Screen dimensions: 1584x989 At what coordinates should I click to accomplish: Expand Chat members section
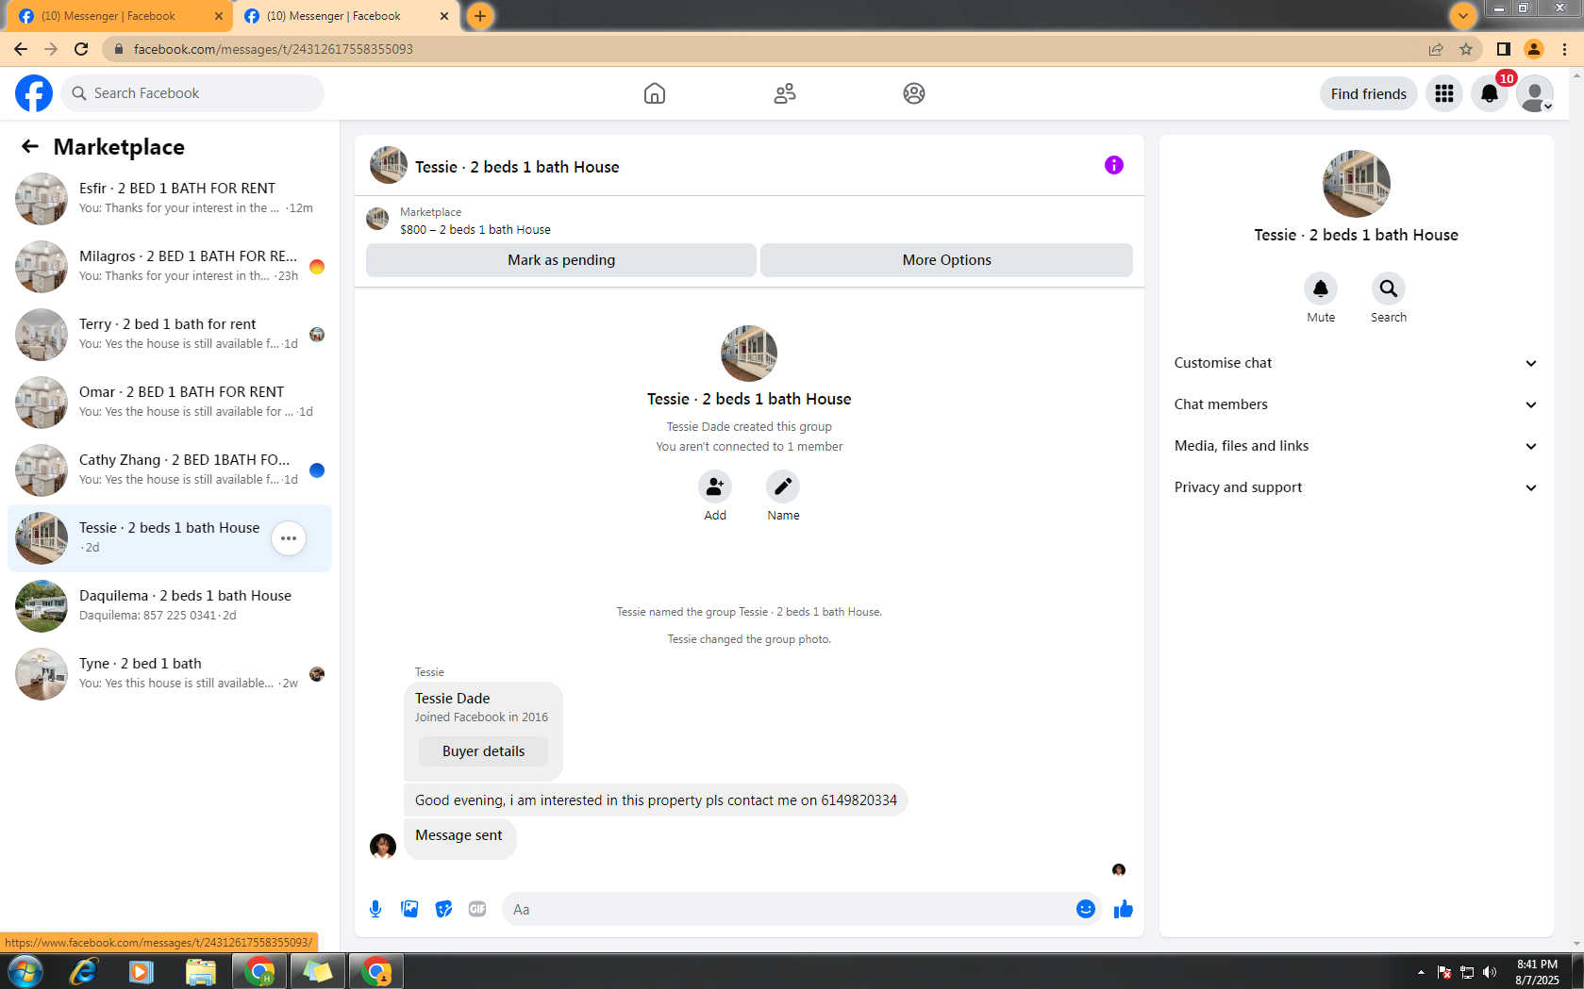click(1356, 404)
